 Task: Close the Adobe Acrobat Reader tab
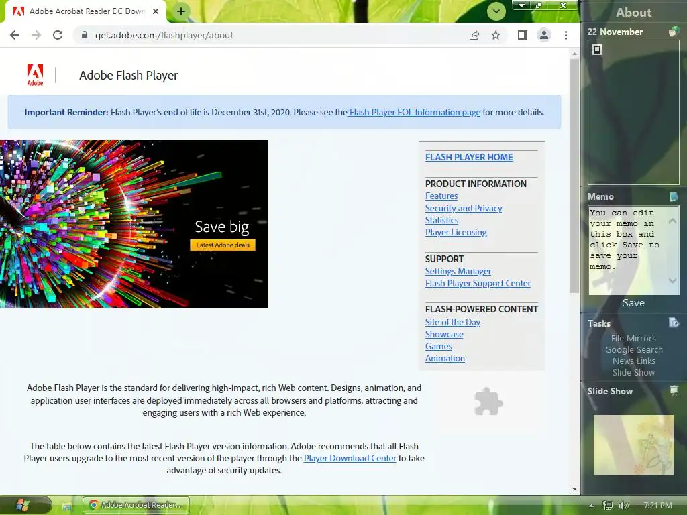click(156, 11)
